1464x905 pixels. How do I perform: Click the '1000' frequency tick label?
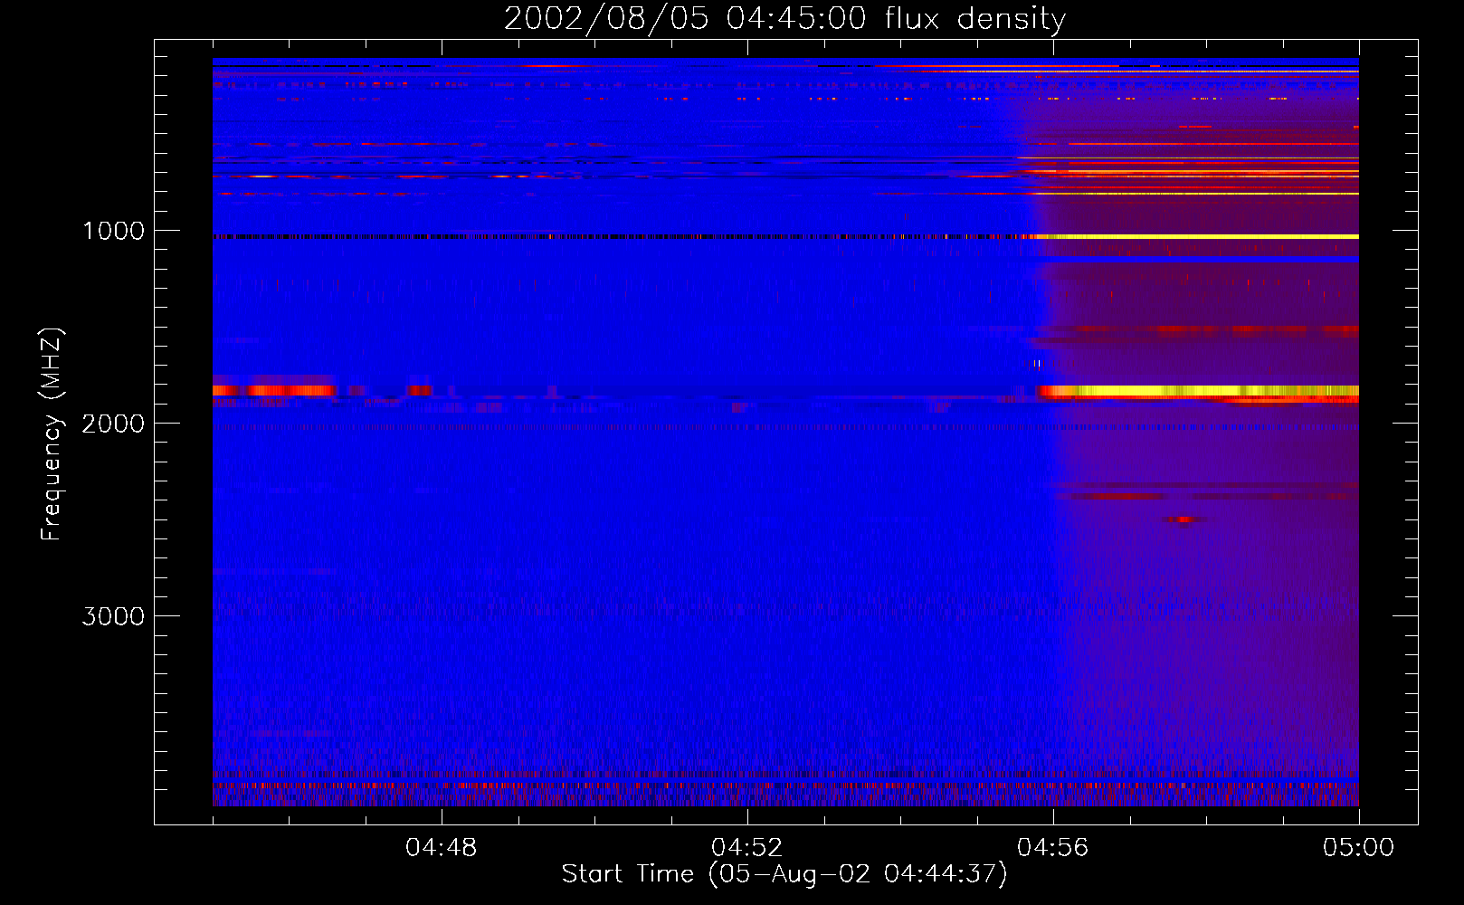point(113,231)
